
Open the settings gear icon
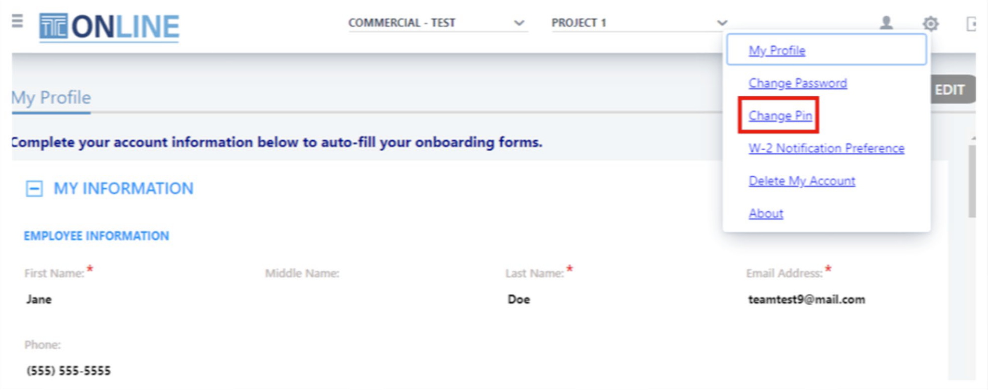(x=931, y=23)
